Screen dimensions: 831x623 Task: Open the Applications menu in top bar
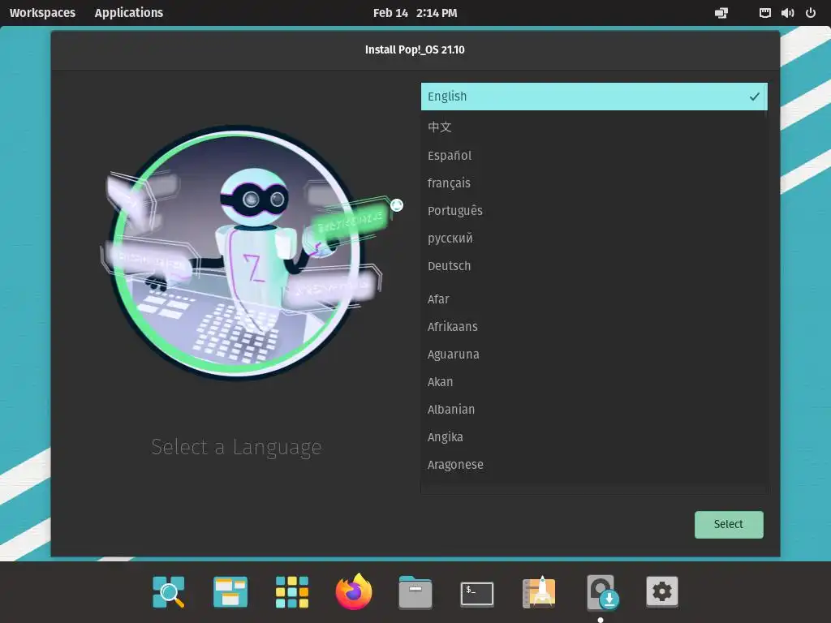pyautogui.click(x=129, y=13)
